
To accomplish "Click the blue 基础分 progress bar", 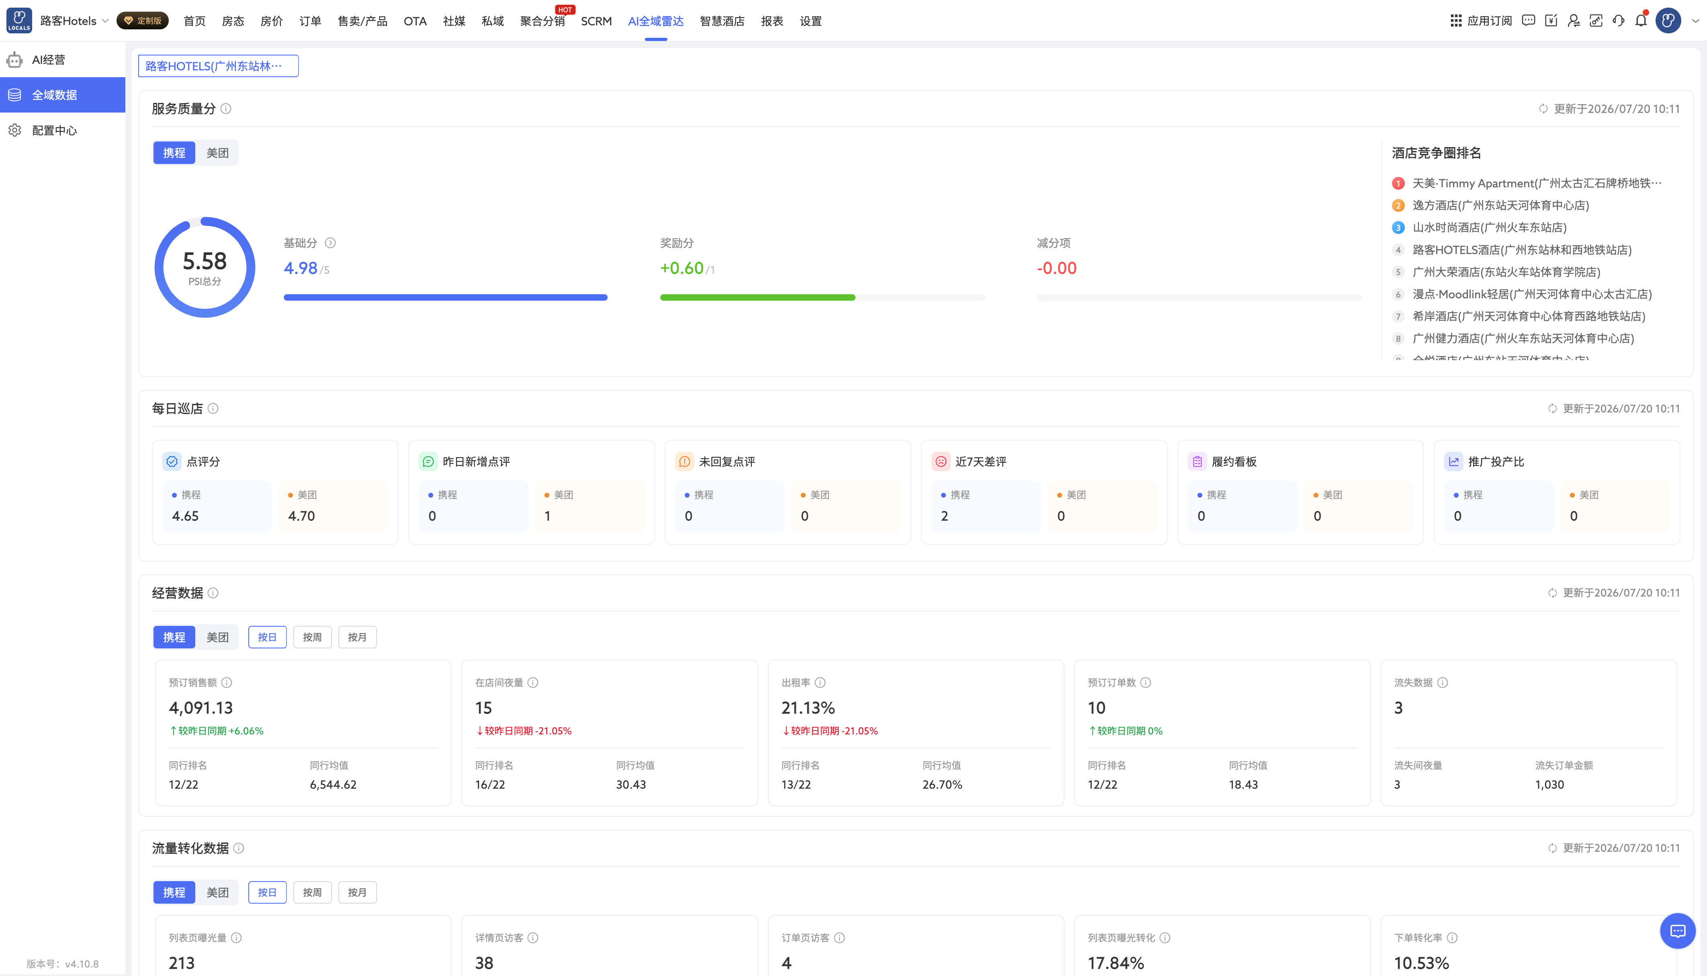I will point(446,297).
